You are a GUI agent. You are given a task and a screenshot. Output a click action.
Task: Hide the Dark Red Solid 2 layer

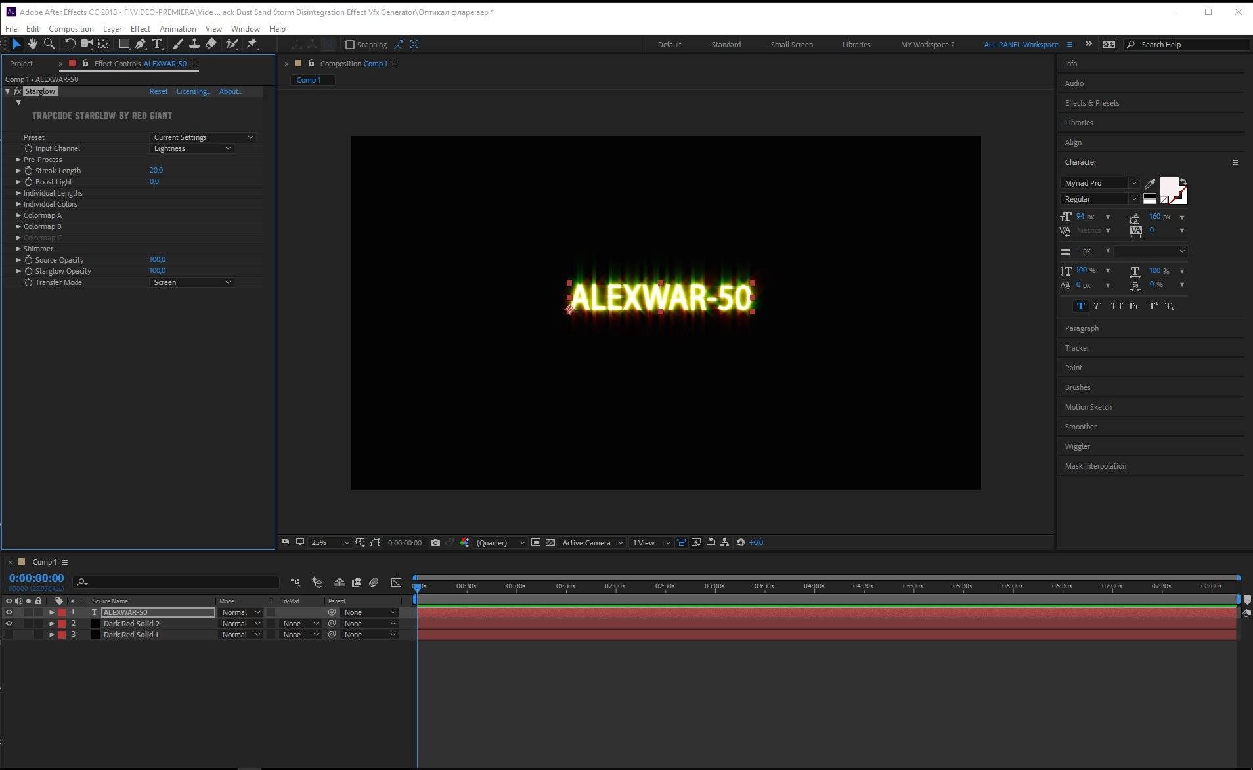pyautogui.click(x=9, y=624)
